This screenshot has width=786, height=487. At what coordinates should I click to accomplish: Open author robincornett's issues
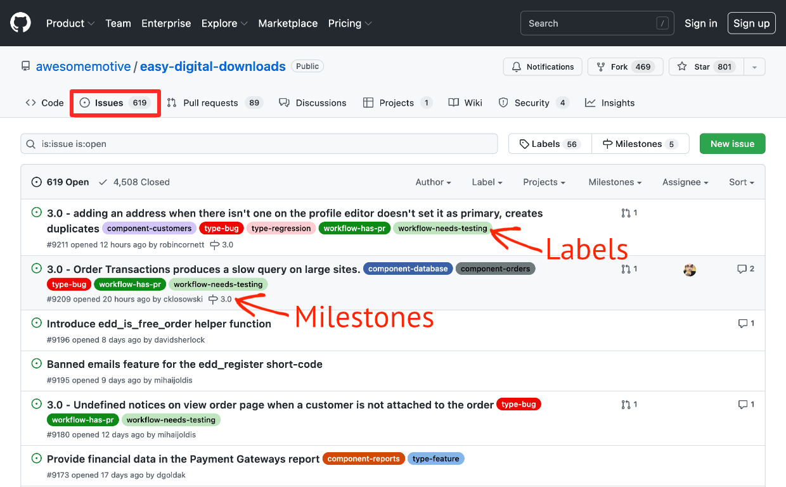pos(182,245)
